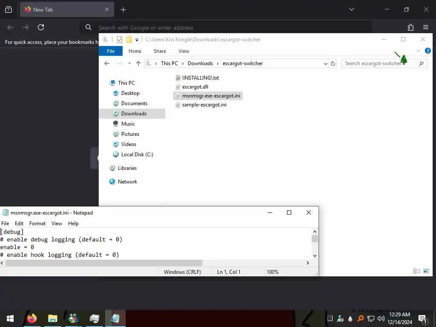Image resolution: width=436 pixels, height=327 pixels.
Task: Click New folder icon in Explorer title bar
Action: [x=129, y=40]
